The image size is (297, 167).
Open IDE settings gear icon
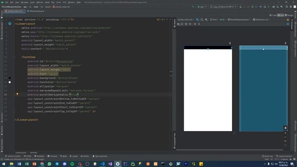(x=291, y=6)
